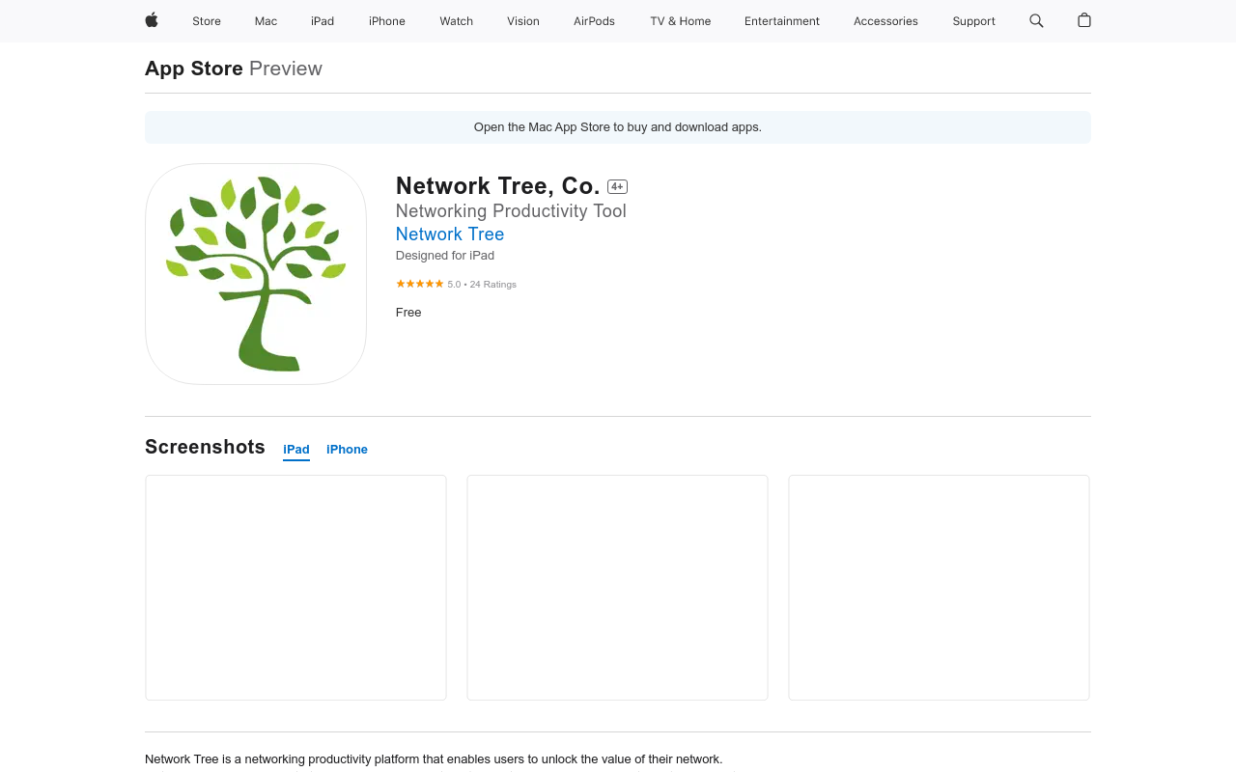Open the Network Tree developer link

tap(450, 234)
